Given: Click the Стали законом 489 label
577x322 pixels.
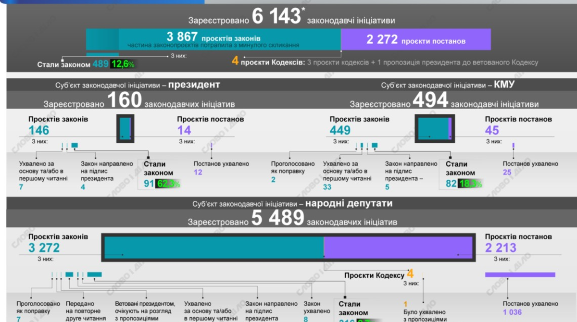Looking at the screenshot, I should [x=73, y=64].
